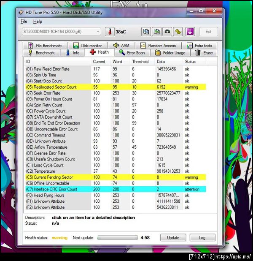Open the drive selection dropdown ST2000DM001
253x261 pixels.
coord(61,32)
